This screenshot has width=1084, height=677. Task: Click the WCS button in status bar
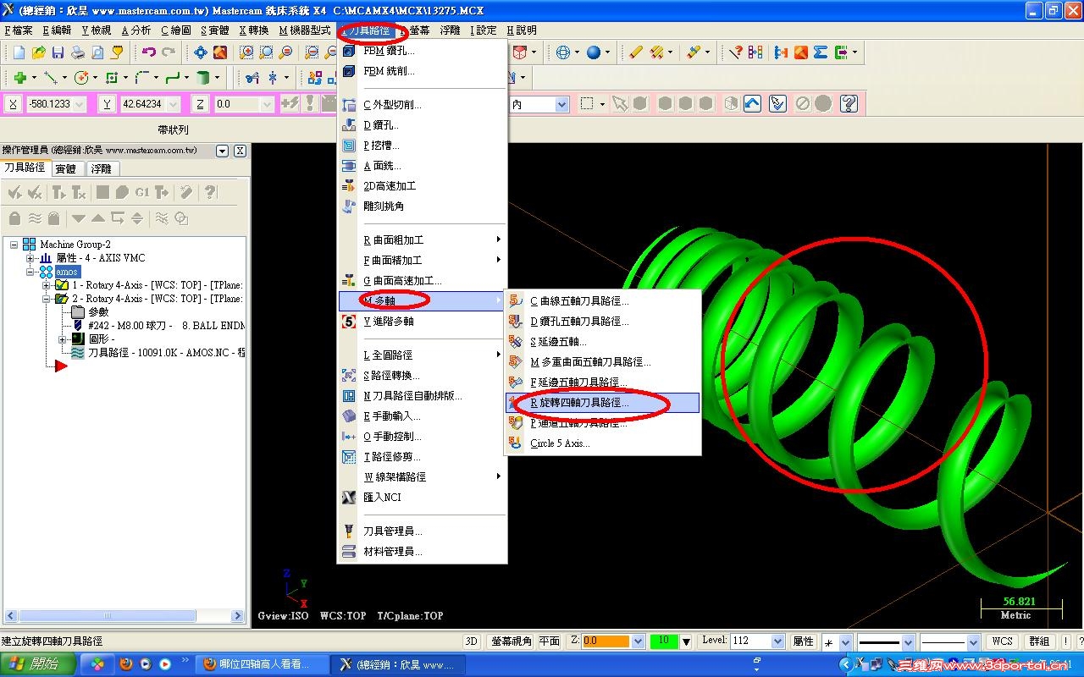pos(1002,641)
